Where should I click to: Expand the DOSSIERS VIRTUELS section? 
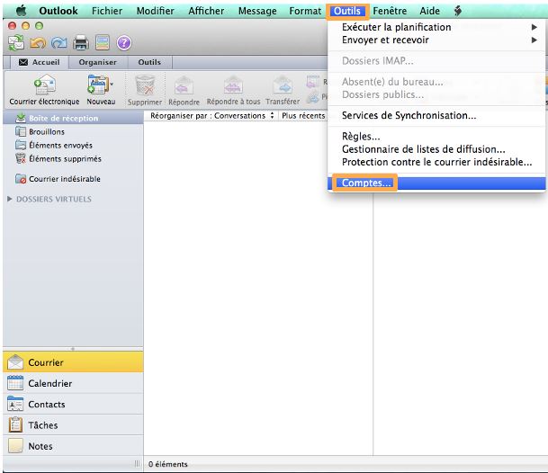click(x=9, y=199)
